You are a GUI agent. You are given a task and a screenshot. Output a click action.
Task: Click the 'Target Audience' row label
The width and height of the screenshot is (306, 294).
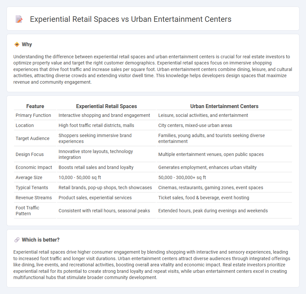pyautogui.click(x=33, y=138)
